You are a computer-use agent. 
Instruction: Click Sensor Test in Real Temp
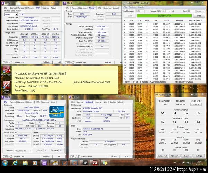click(163, 156)
